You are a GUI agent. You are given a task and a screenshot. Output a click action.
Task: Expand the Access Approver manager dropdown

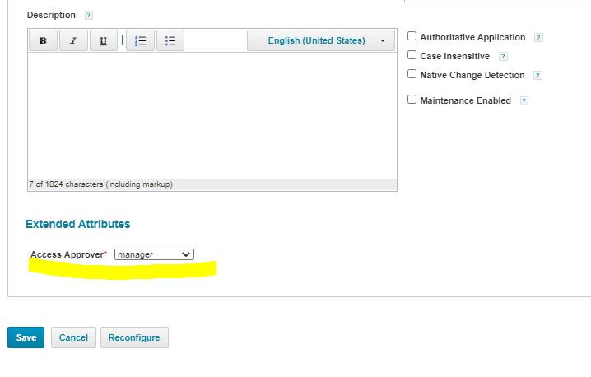154,255
